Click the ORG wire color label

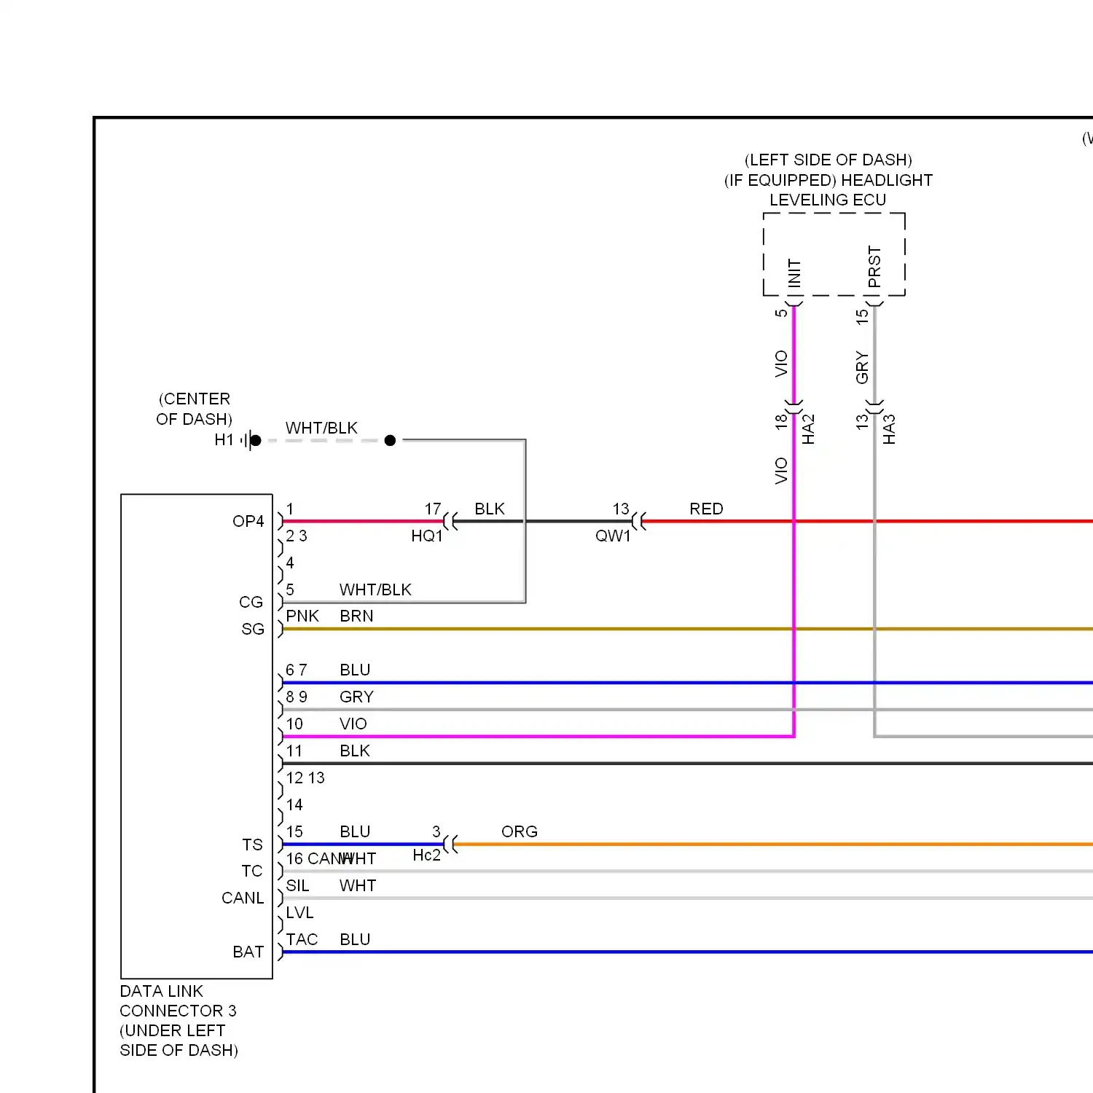click(520, 831)
